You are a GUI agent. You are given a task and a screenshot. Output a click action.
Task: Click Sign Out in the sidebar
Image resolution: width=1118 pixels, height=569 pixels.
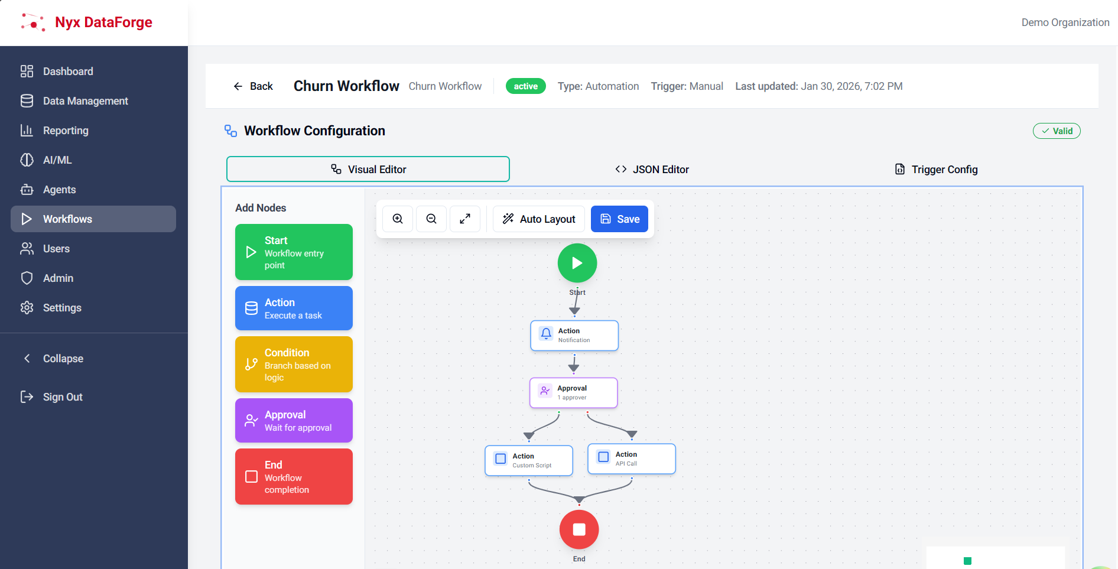(x=62, y=397)
